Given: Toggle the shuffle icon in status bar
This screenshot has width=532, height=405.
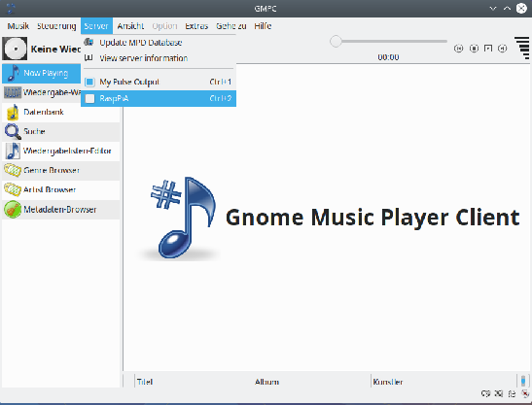Looking at the screenshot, I should (498, 393).
